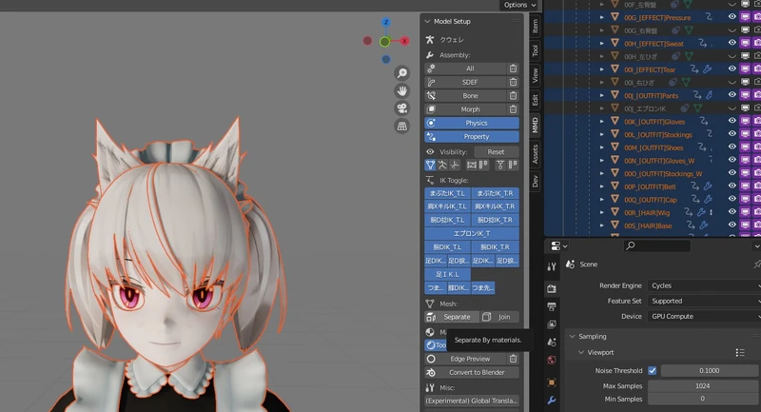Open the Object properties tab icon

(x=552, y=383)
